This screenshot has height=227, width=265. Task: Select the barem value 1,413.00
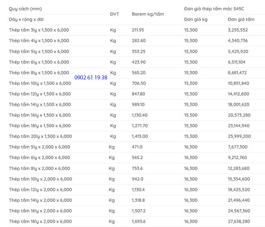(139, 136)
